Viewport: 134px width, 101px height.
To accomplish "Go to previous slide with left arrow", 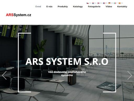I will (4, 75).
